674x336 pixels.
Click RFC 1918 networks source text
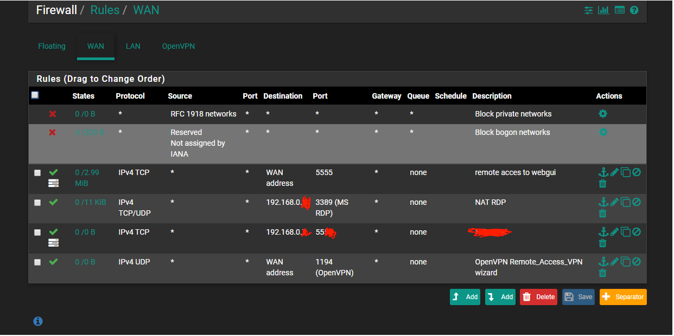[x=204, y=114]
